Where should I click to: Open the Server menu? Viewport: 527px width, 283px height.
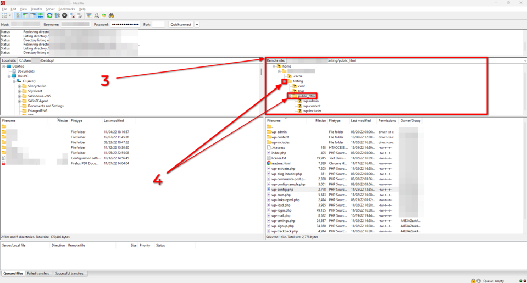click(x=50, y=9)
